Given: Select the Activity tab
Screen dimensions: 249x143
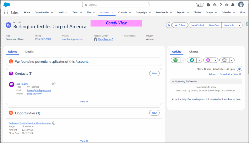Looking at the screenshot, I should click(177, 52).
